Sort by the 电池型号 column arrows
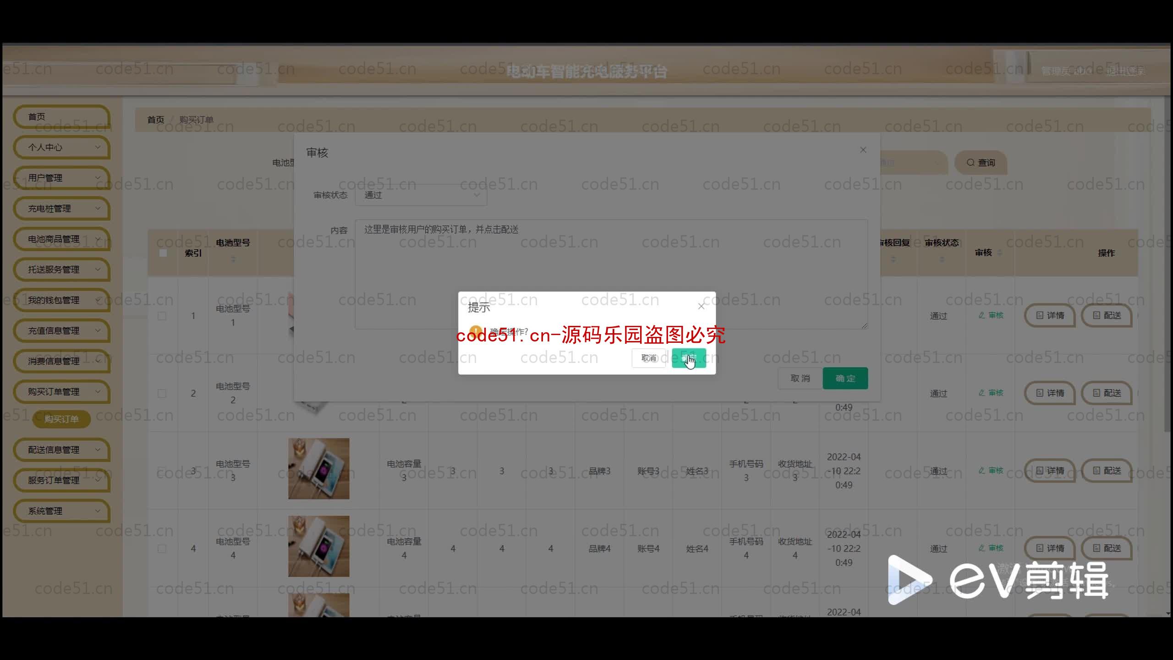This screenshot has width=1173, height=660. [x=233, y=259]
